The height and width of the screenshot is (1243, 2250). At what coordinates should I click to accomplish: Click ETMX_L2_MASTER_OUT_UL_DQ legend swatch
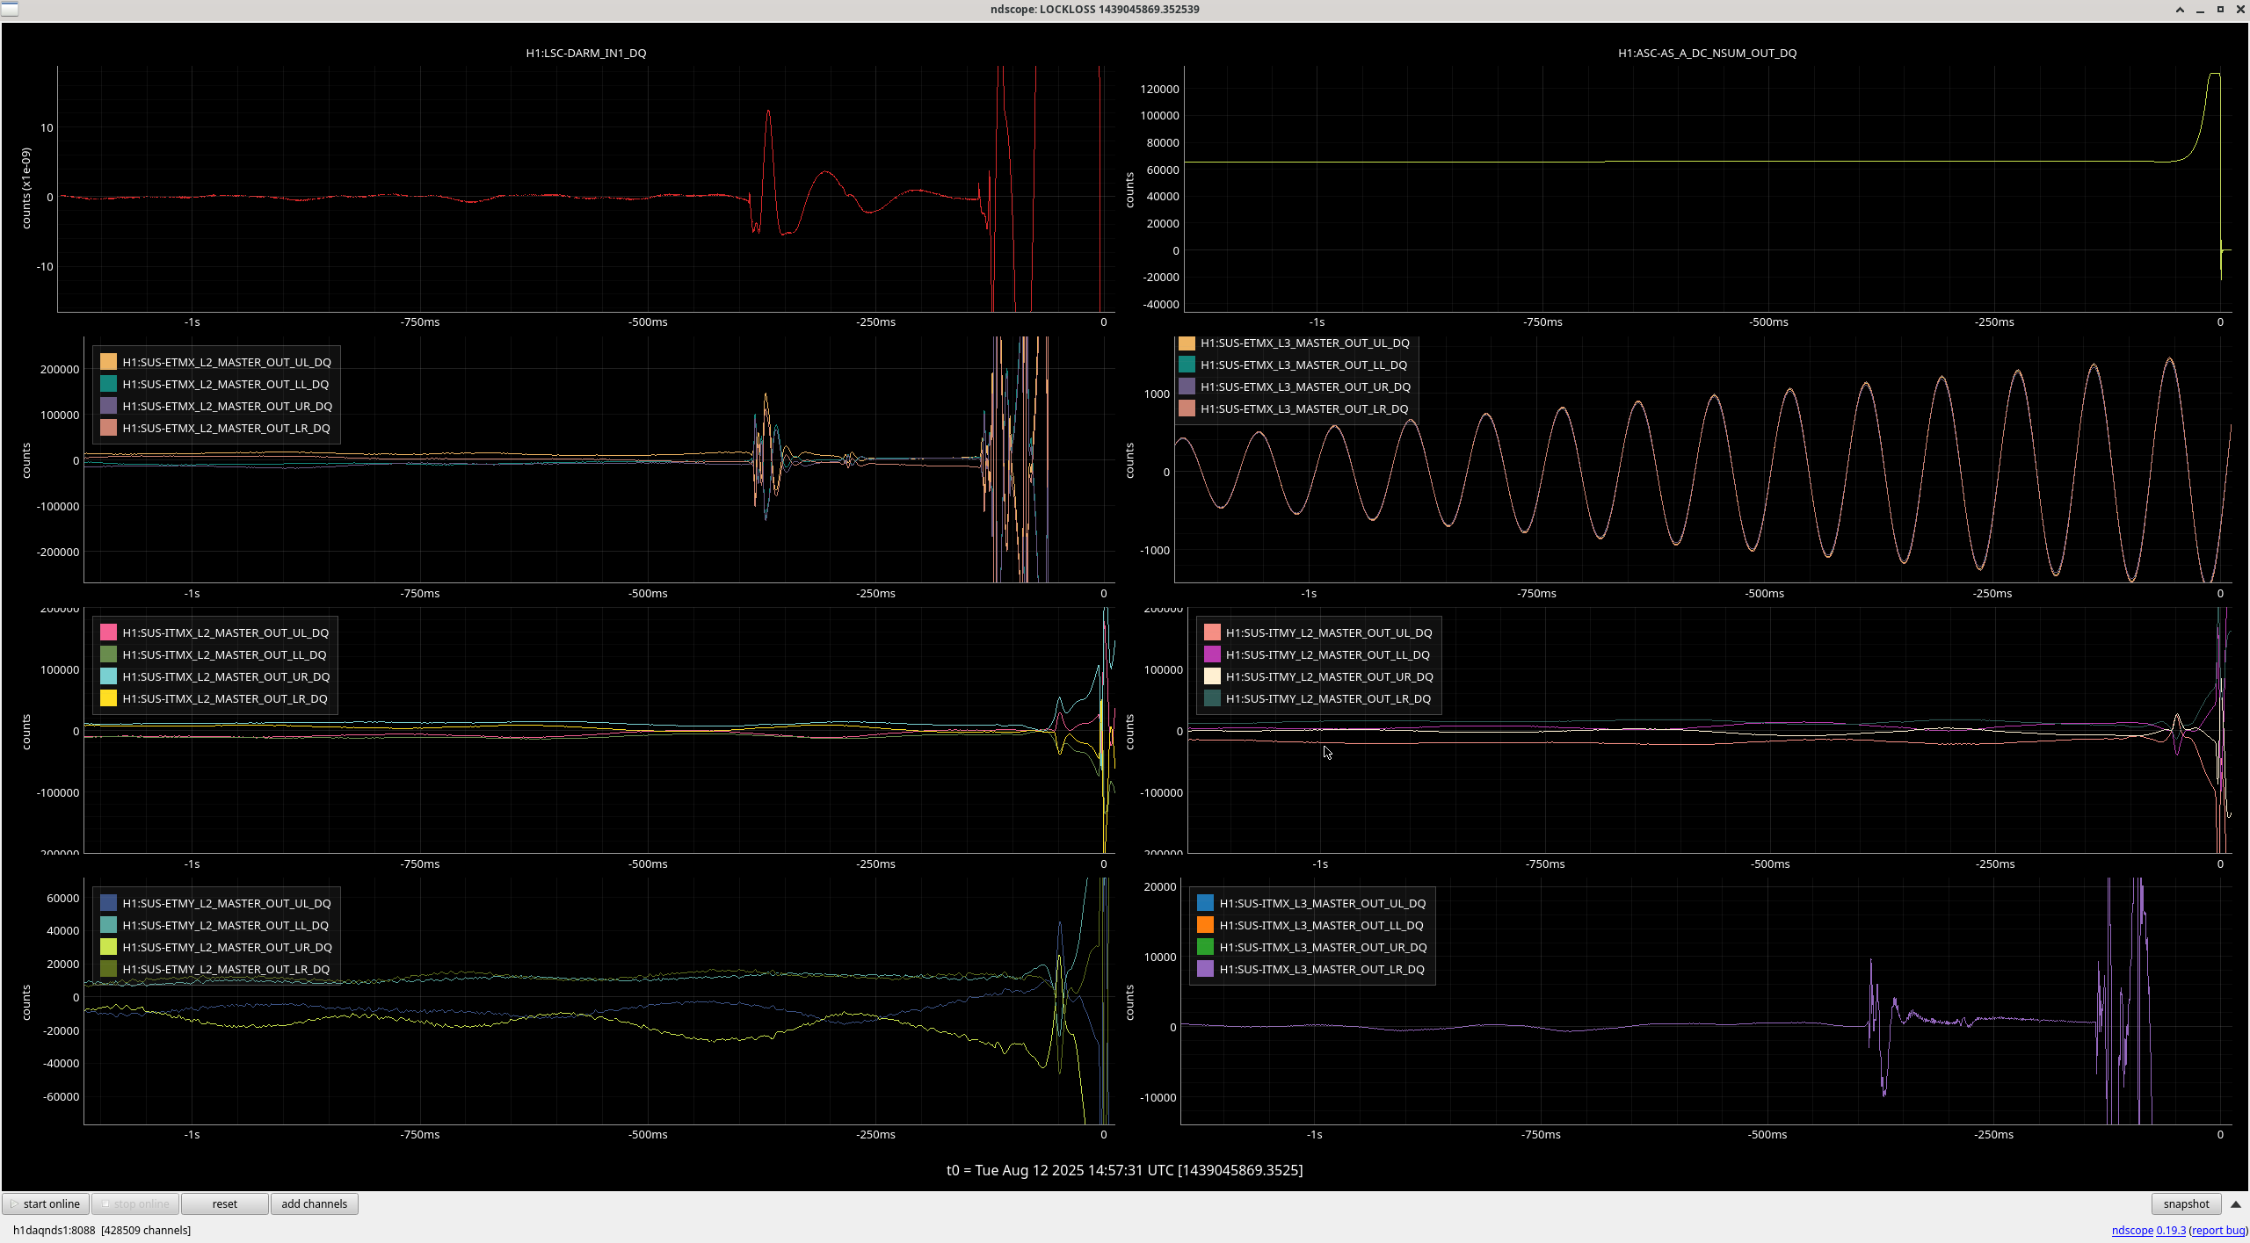click(108, 362)
